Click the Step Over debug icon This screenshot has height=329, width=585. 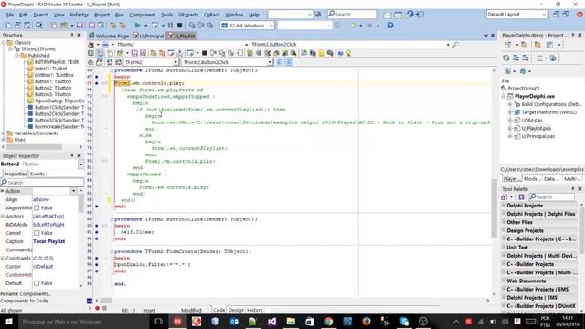201,26
